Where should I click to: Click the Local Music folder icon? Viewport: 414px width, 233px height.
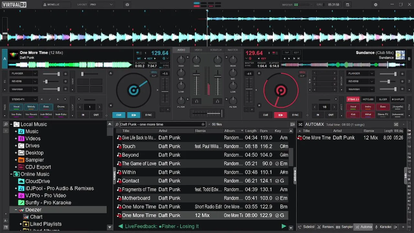pyautogui.click(x=16, y=124)
